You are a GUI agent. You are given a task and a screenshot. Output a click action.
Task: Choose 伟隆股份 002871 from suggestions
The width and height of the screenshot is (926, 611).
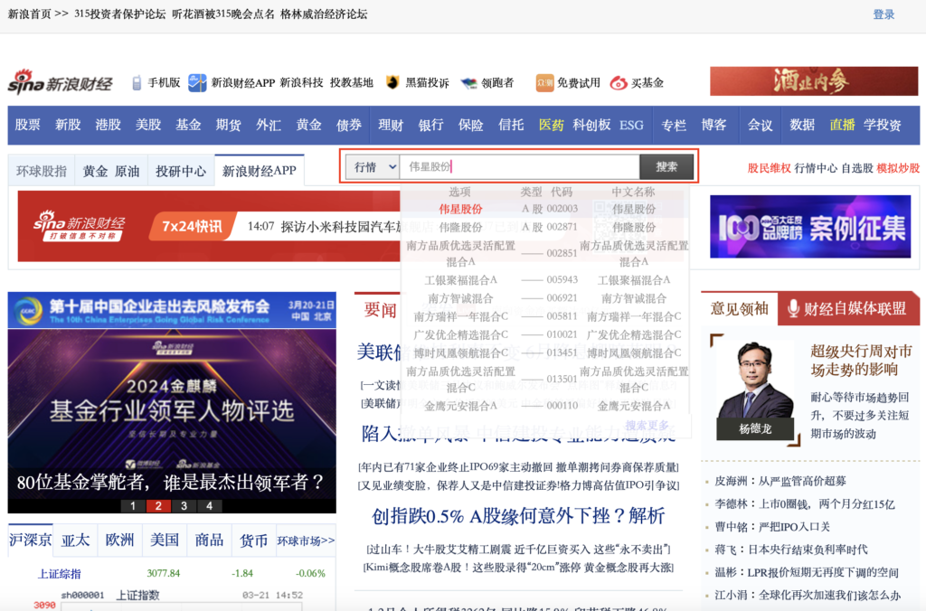coord(461,227)
